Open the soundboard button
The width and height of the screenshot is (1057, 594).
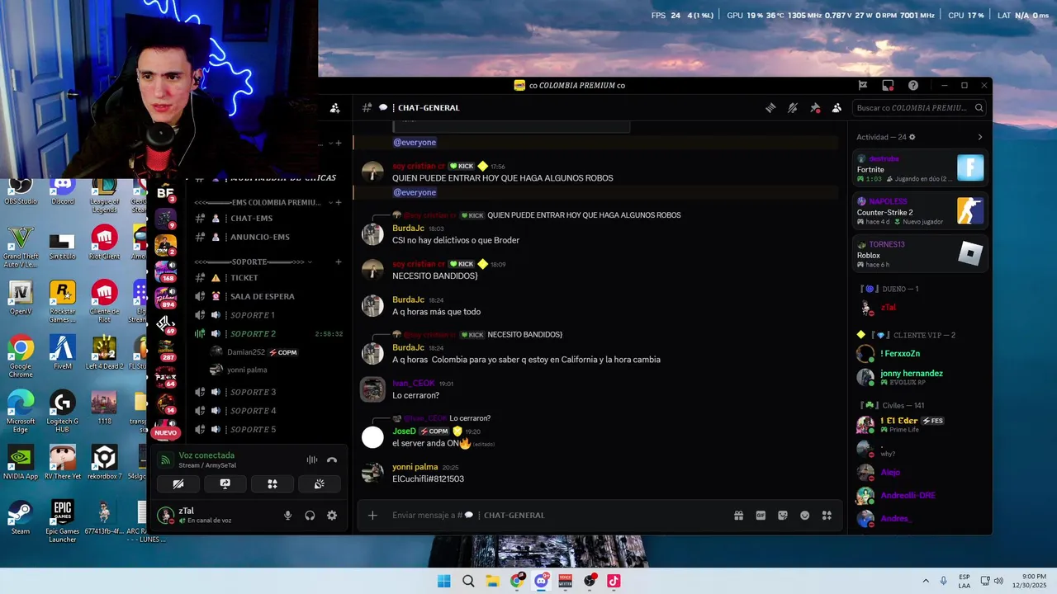tap(319, 484)
